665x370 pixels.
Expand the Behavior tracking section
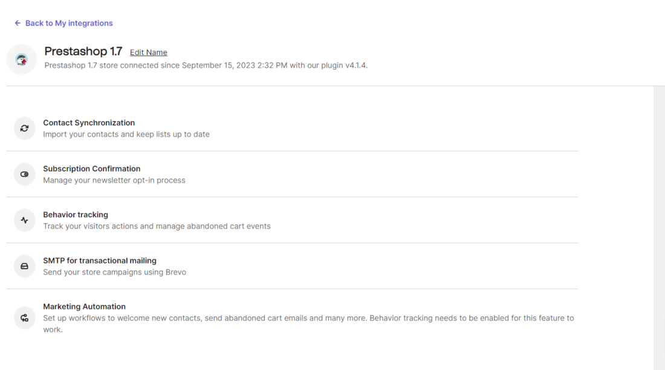pos(292,220)
